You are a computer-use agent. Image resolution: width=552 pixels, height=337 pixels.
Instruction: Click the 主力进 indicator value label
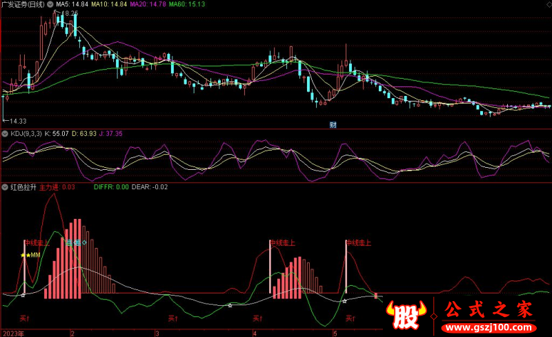(57, 186)
